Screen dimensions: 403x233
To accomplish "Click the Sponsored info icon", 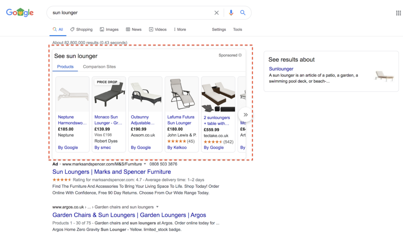I will (240, 55).
